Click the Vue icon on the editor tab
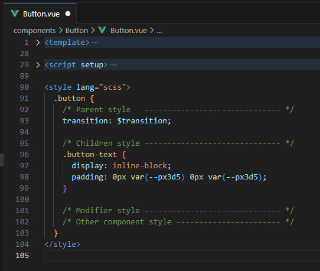 [15, 14]
